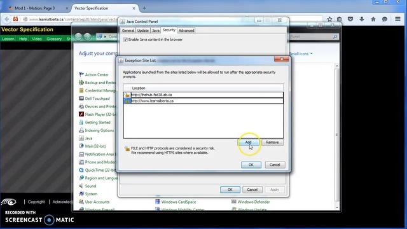This screenshot has width=407, height=229.
Task: Open Credential Manager icon
Action: pos(81,90)
